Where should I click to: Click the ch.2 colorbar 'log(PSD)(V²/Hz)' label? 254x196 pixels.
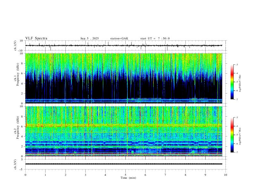click(240, 136)
